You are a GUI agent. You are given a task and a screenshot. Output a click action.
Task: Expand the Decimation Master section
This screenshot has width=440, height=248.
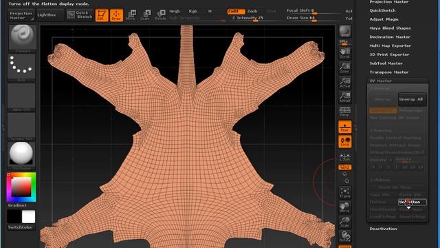[x=390, y=37]
